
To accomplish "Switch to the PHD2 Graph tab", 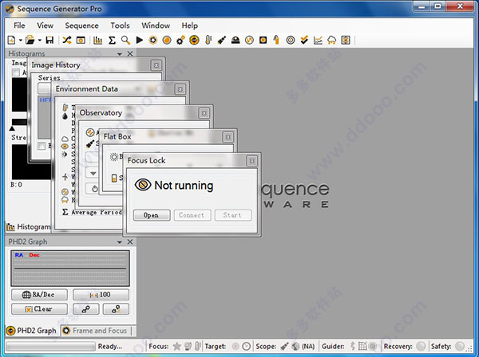I will click(31, 331).
